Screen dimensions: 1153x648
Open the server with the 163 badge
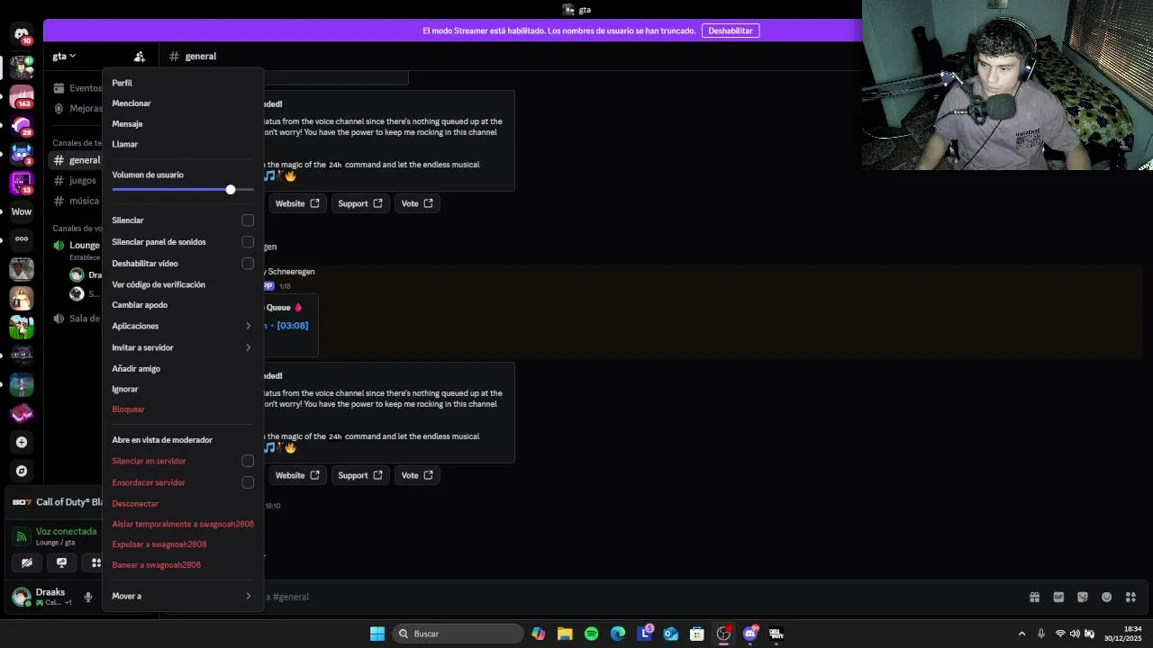coord(22,95)
